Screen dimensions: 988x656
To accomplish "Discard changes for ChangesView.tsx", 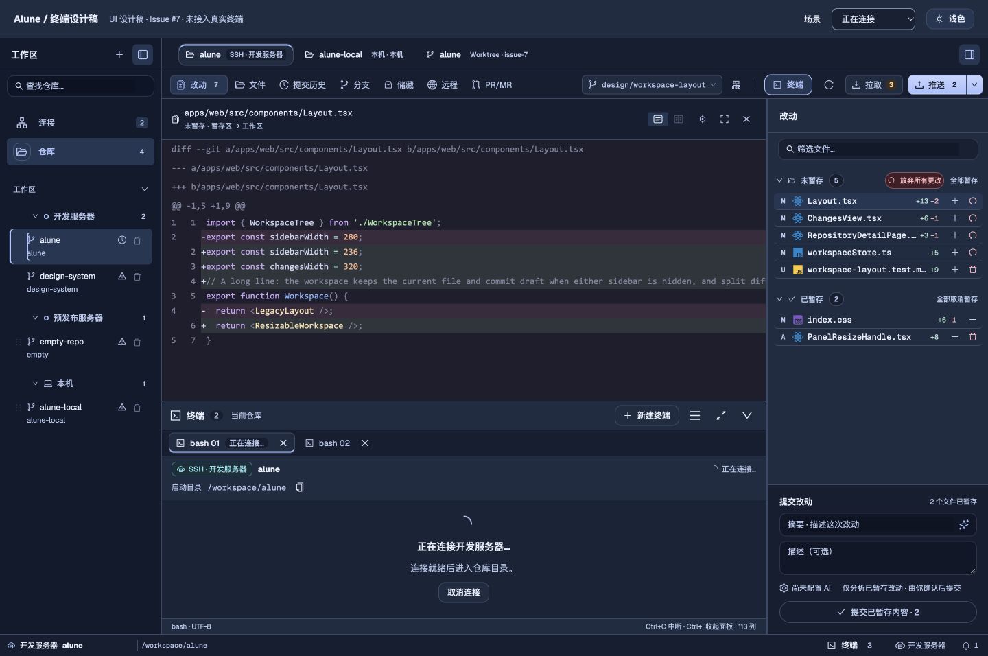I will (973, 218).
